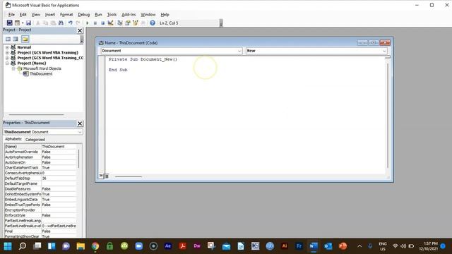The width and height of the screenshot is (452, 254).
Task: Open Google Chrome from the taskbar
Action: click(95, 246)
